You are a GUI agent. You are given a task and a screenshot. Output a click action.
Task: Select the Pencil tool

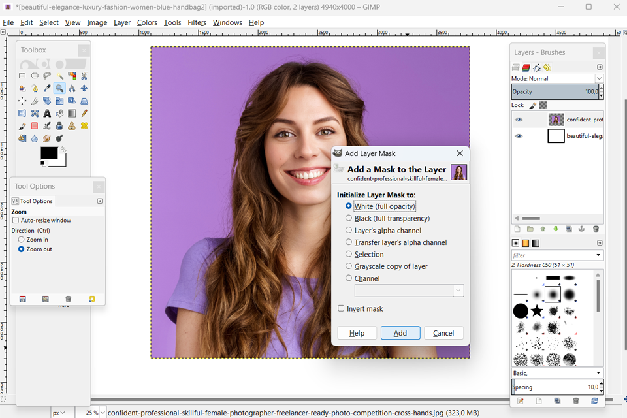84,114
